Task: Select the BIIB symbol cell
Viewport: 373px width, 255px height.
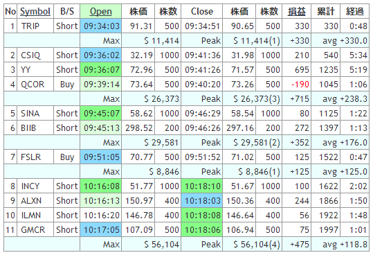Action: 35,128
